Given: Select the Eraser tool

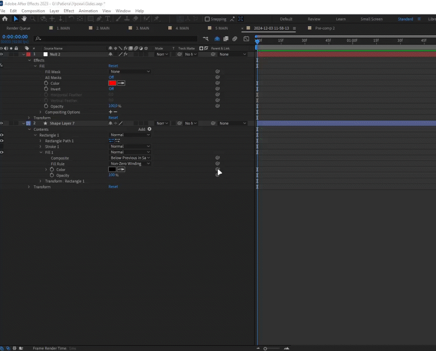Looking at the screenshot, I should pyautogui.click(x=136, y=19).
